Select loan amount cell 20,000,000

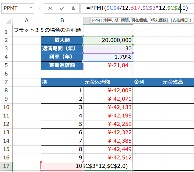(108, 40)
